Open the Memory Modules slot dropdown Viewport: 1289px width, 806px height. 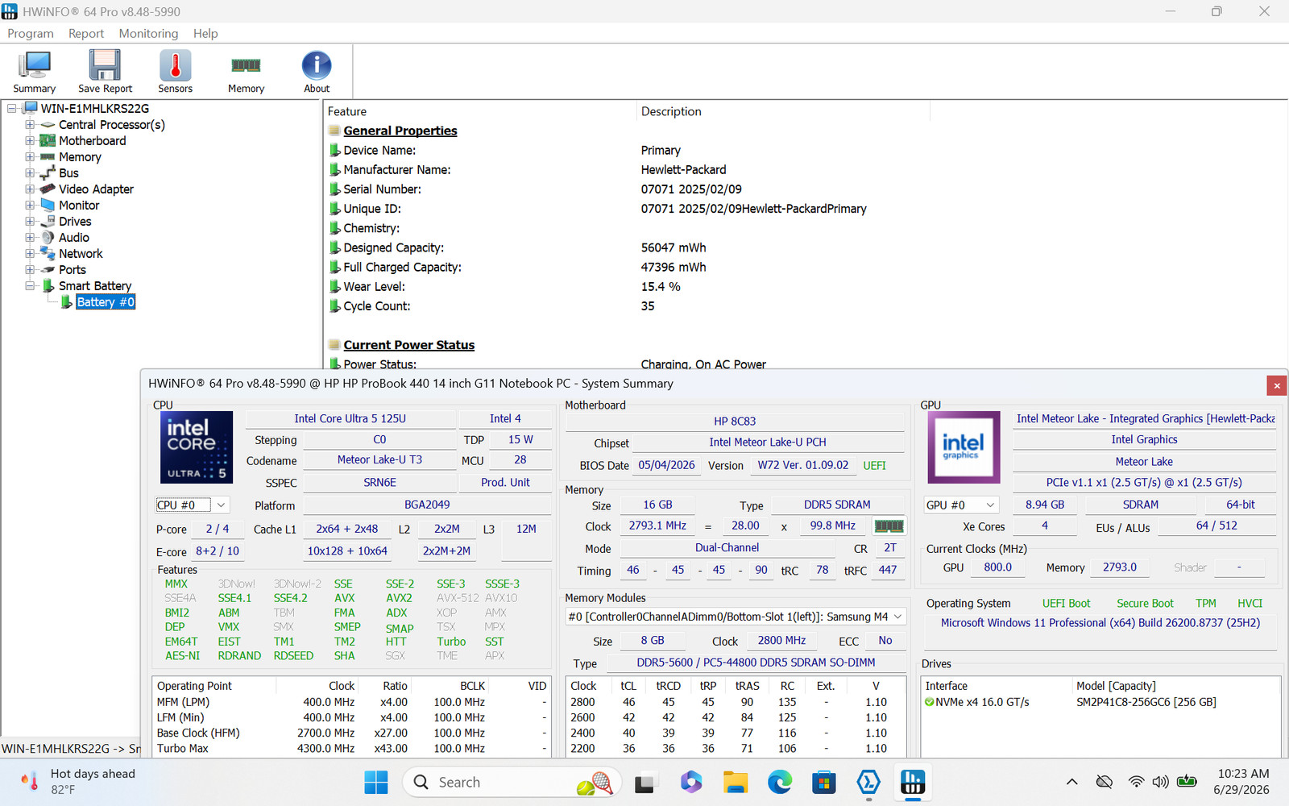[736, 617]
